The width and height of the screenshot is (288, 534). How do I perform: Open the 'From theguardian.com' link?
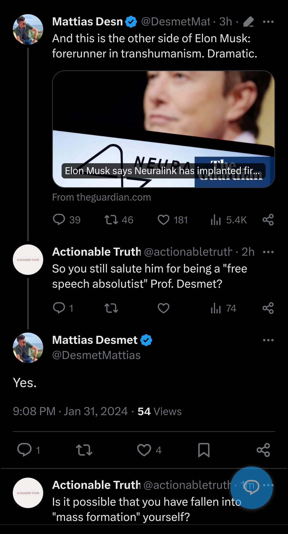[x=102, y=197]
